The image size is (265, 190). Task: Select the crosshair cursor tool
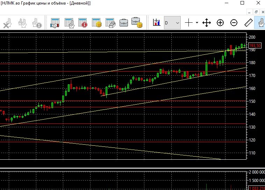[x=189, y=23]
